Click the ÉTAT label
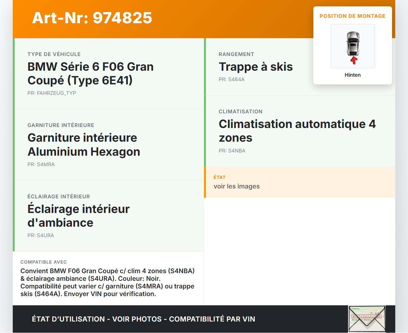 pos(220,177)
